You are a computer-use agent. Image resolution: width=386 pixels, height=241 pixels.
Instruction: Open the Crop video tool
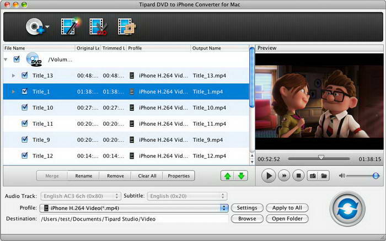coord(126,26)
